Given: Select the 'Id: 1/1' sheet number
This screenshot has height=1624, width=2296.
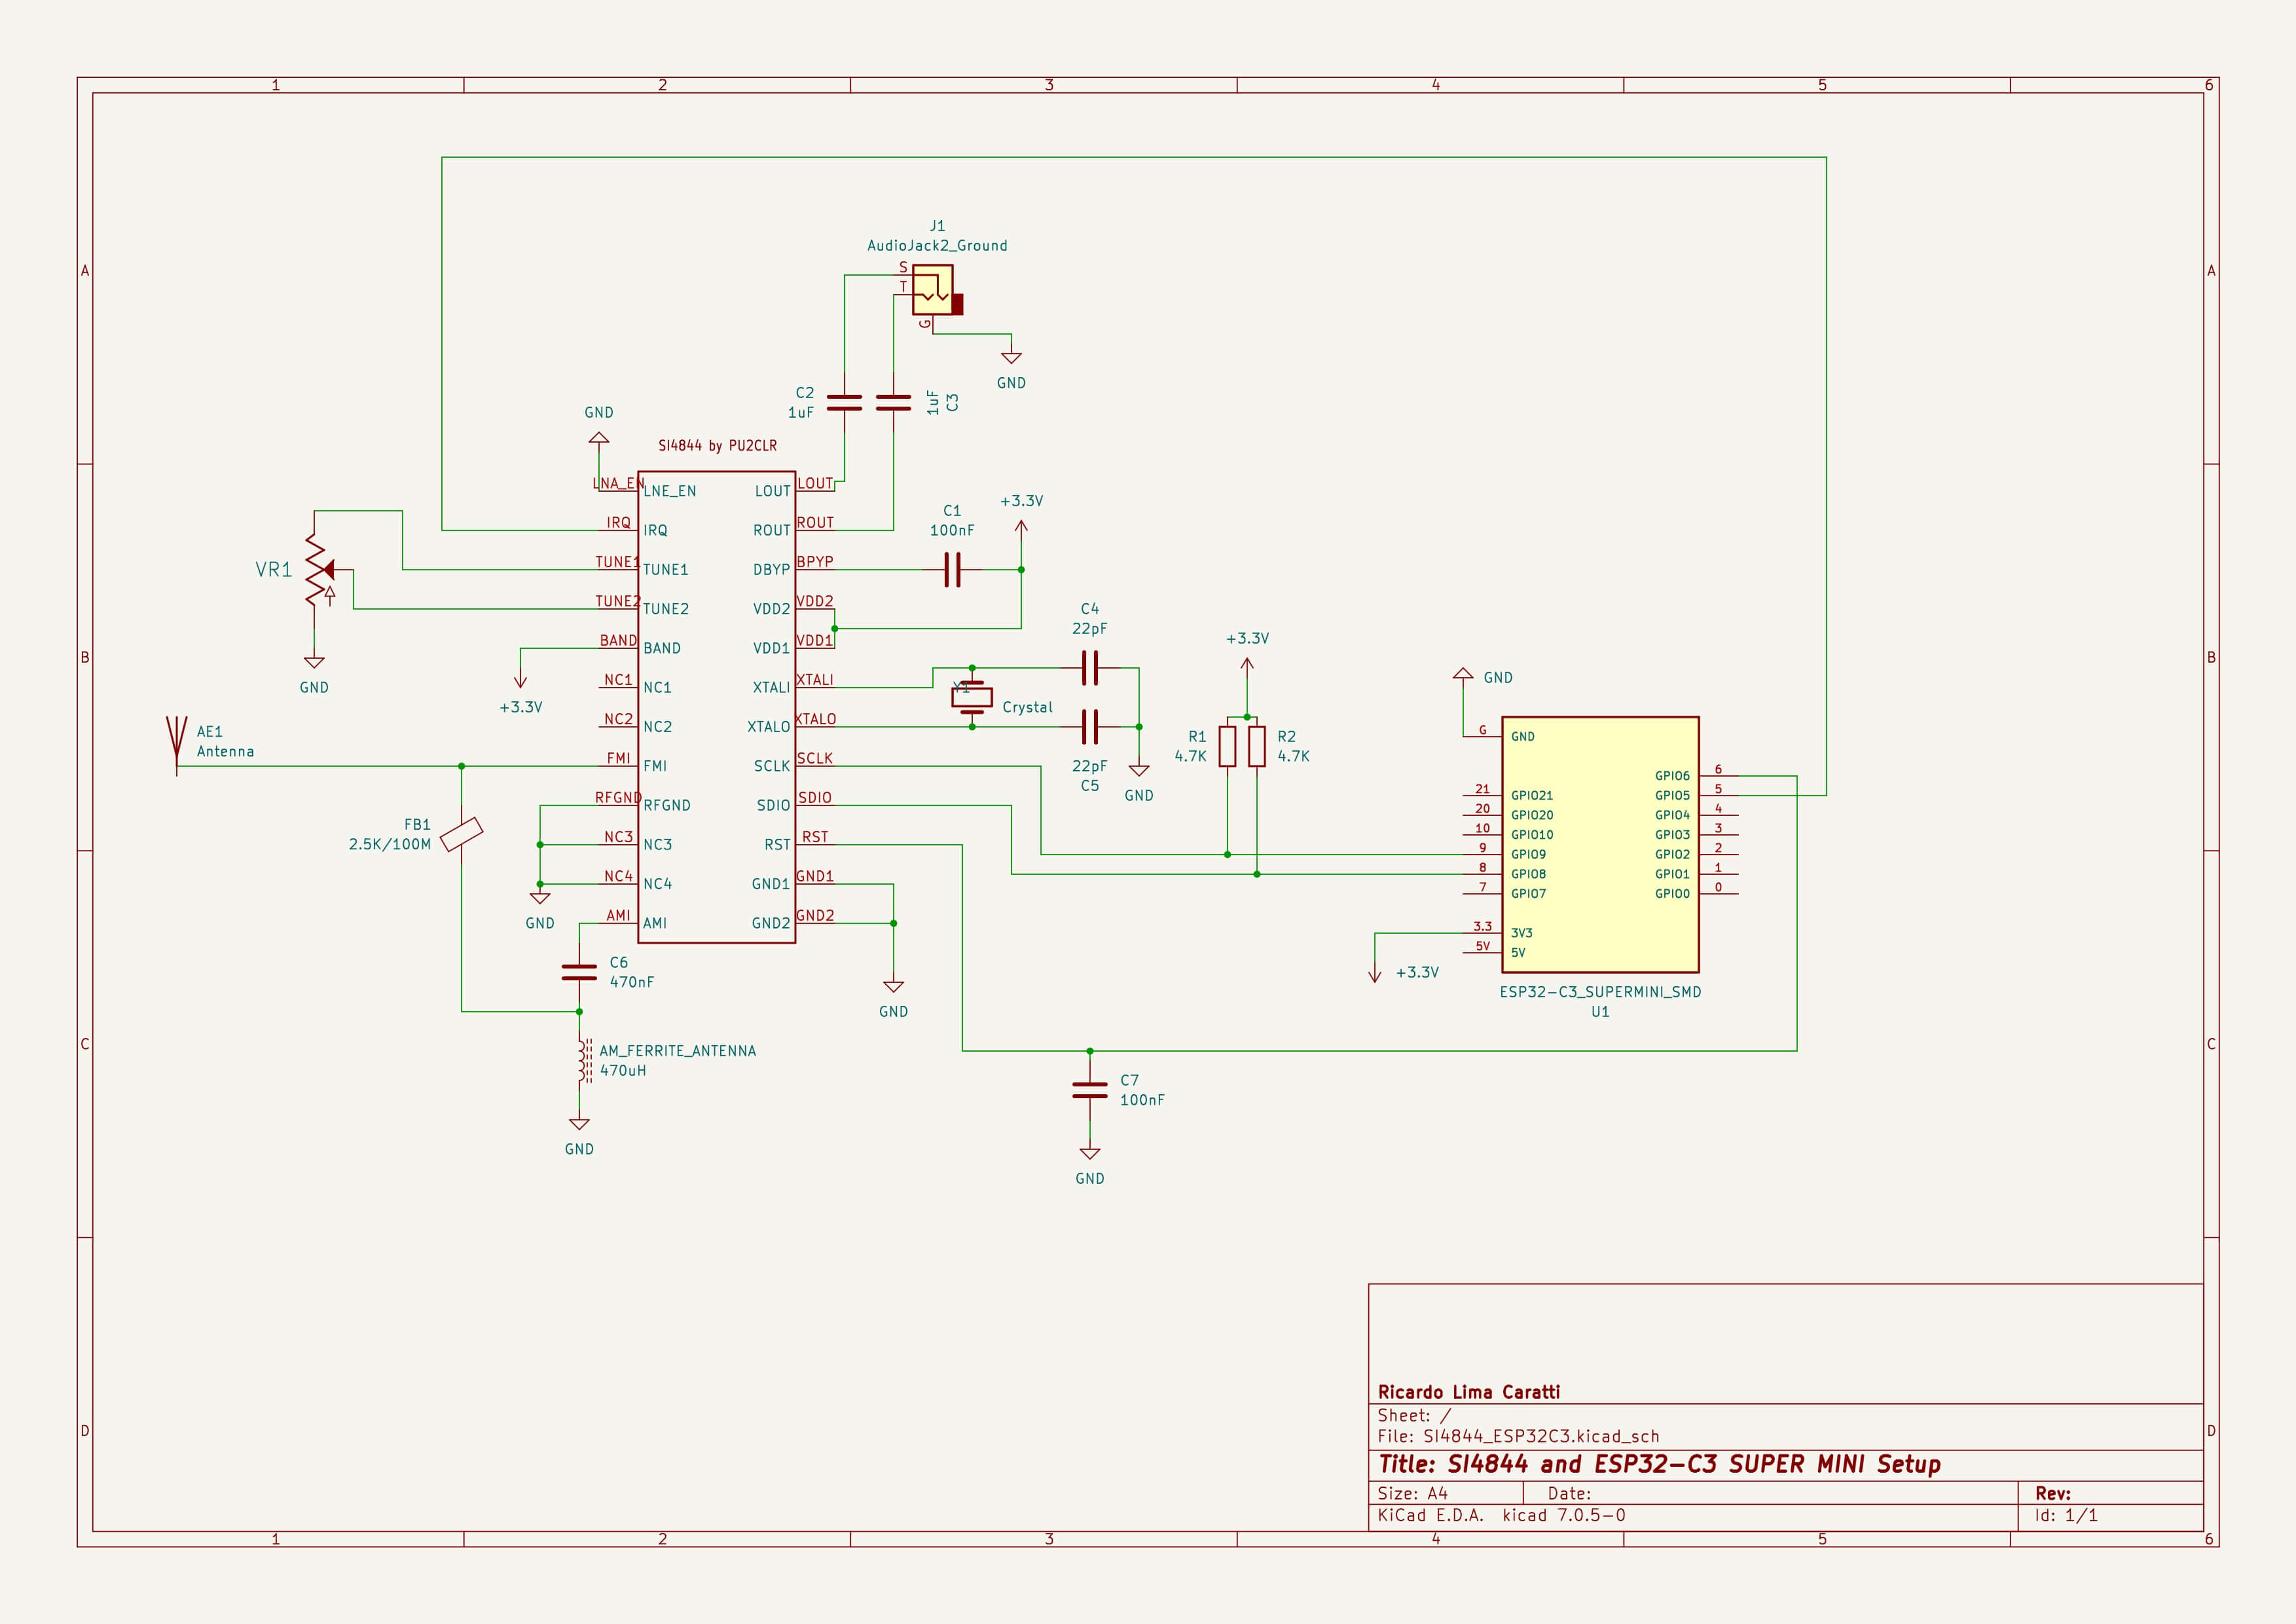Looking at the screenshot, I should click(2066, 1515).
